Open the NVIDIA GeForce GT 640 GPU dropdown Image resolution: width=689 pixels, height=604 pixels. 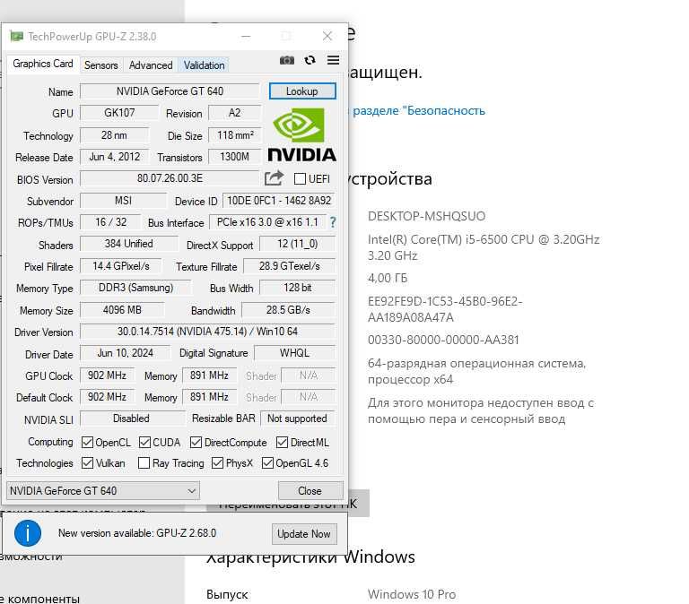pos(103,491)
